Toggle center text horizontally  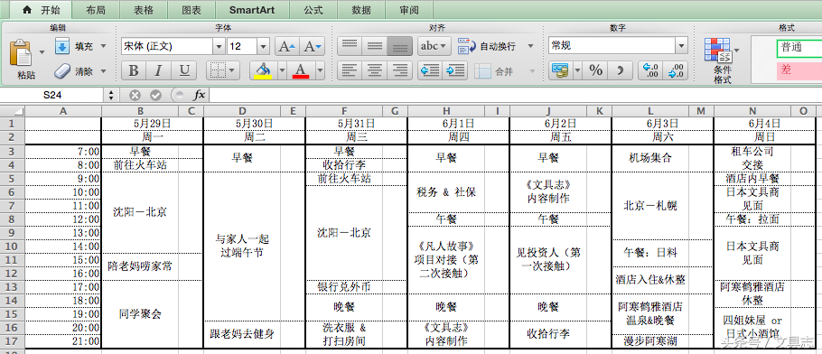point(375,70)
